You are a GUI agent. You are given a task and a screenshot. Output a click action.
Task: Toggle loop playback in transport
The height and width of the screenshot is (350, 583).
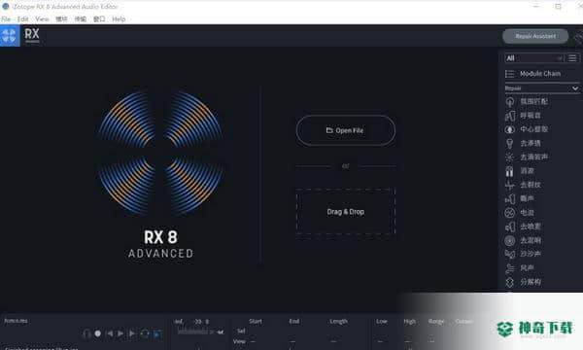coord(145,333)
